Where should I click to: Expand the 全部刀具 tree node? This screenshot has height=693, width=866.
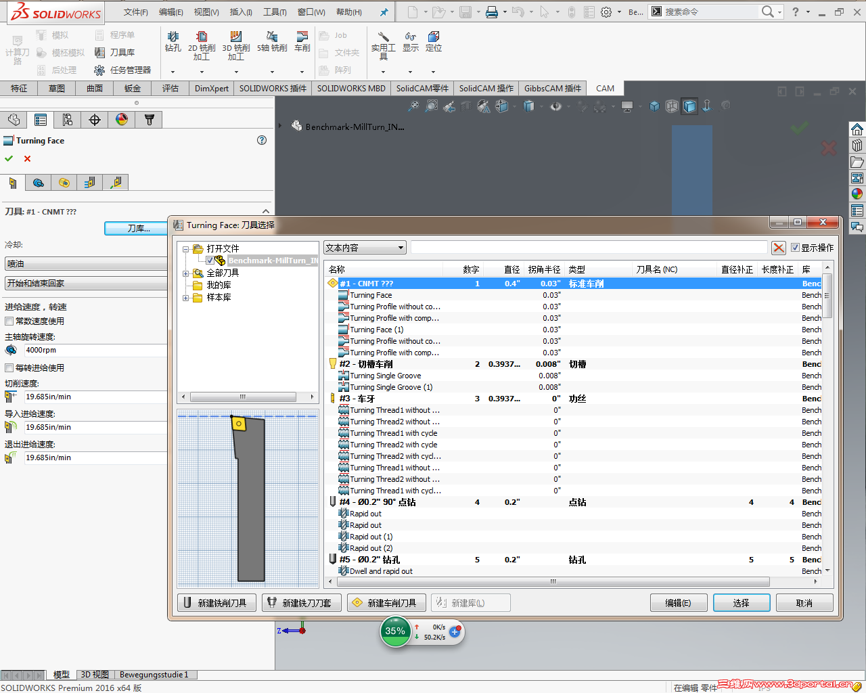click(x=186, y=273)
